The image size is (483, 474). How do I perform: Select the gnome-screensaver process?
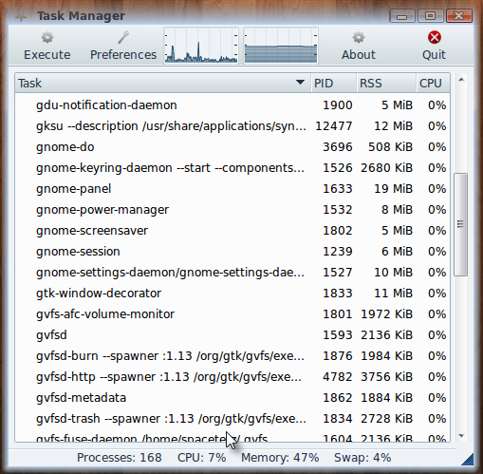232,231
